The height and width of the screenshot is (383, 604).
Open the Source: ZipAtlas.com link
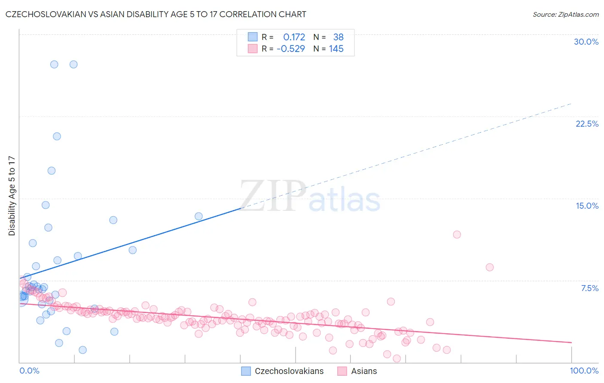566,14
